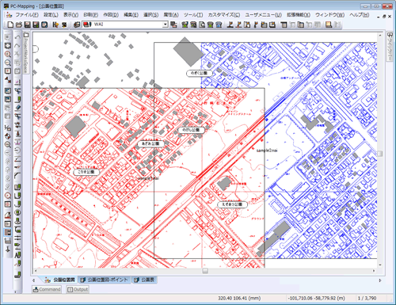The width and height of the screenshot is (396, 305).
Task: Click the Quick Bar panel icon at right
Action: point(390,35)
